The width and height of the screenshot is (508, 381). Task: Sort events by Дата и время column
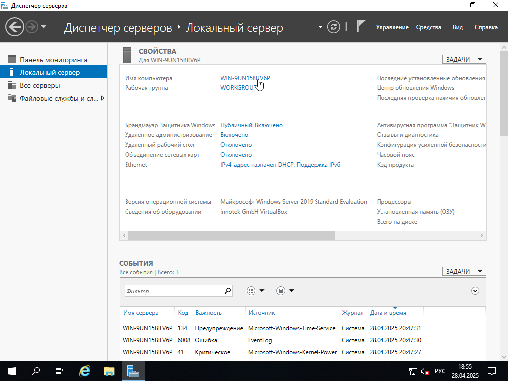click(x=388, y=313)
